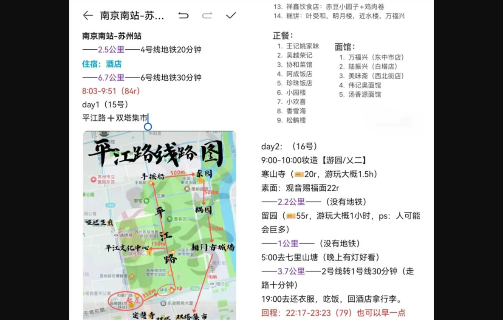Tap the checkmark icon to save the note

click(231, 15)
